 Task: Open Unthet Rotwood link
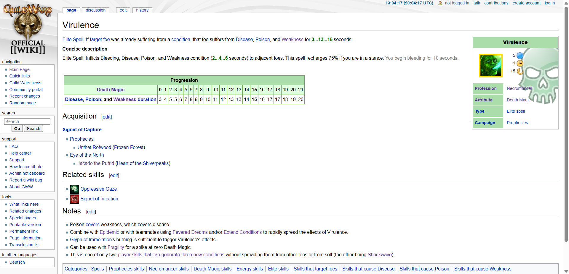[x=94, y=147]
